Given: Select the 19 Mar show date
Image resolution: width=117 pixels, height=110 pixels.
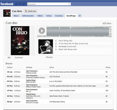Looking at the screenshot, I should click(x=10, y=91).
